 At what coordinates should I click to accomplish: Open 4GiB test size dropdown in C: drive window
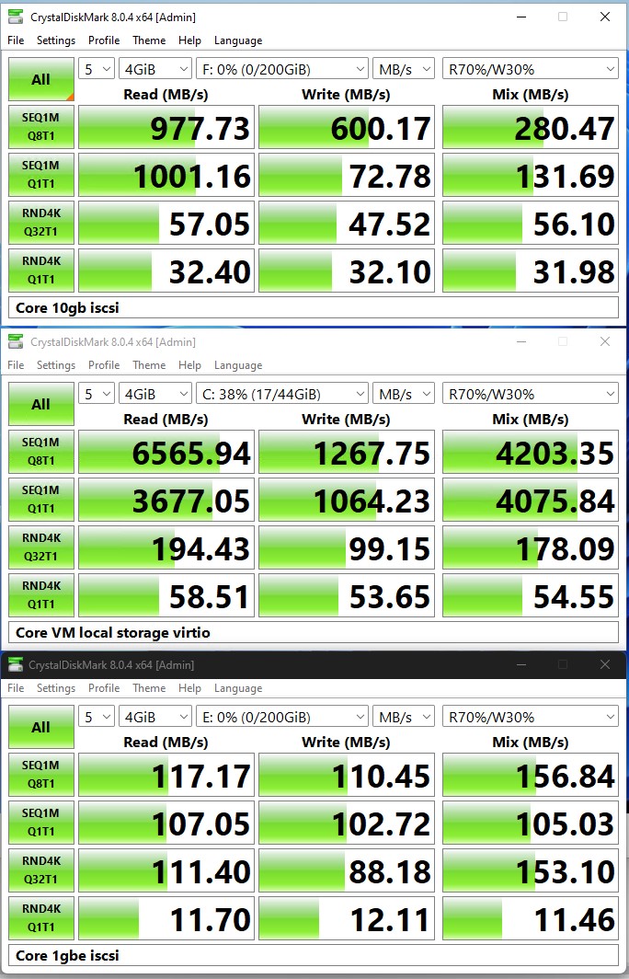155,394
